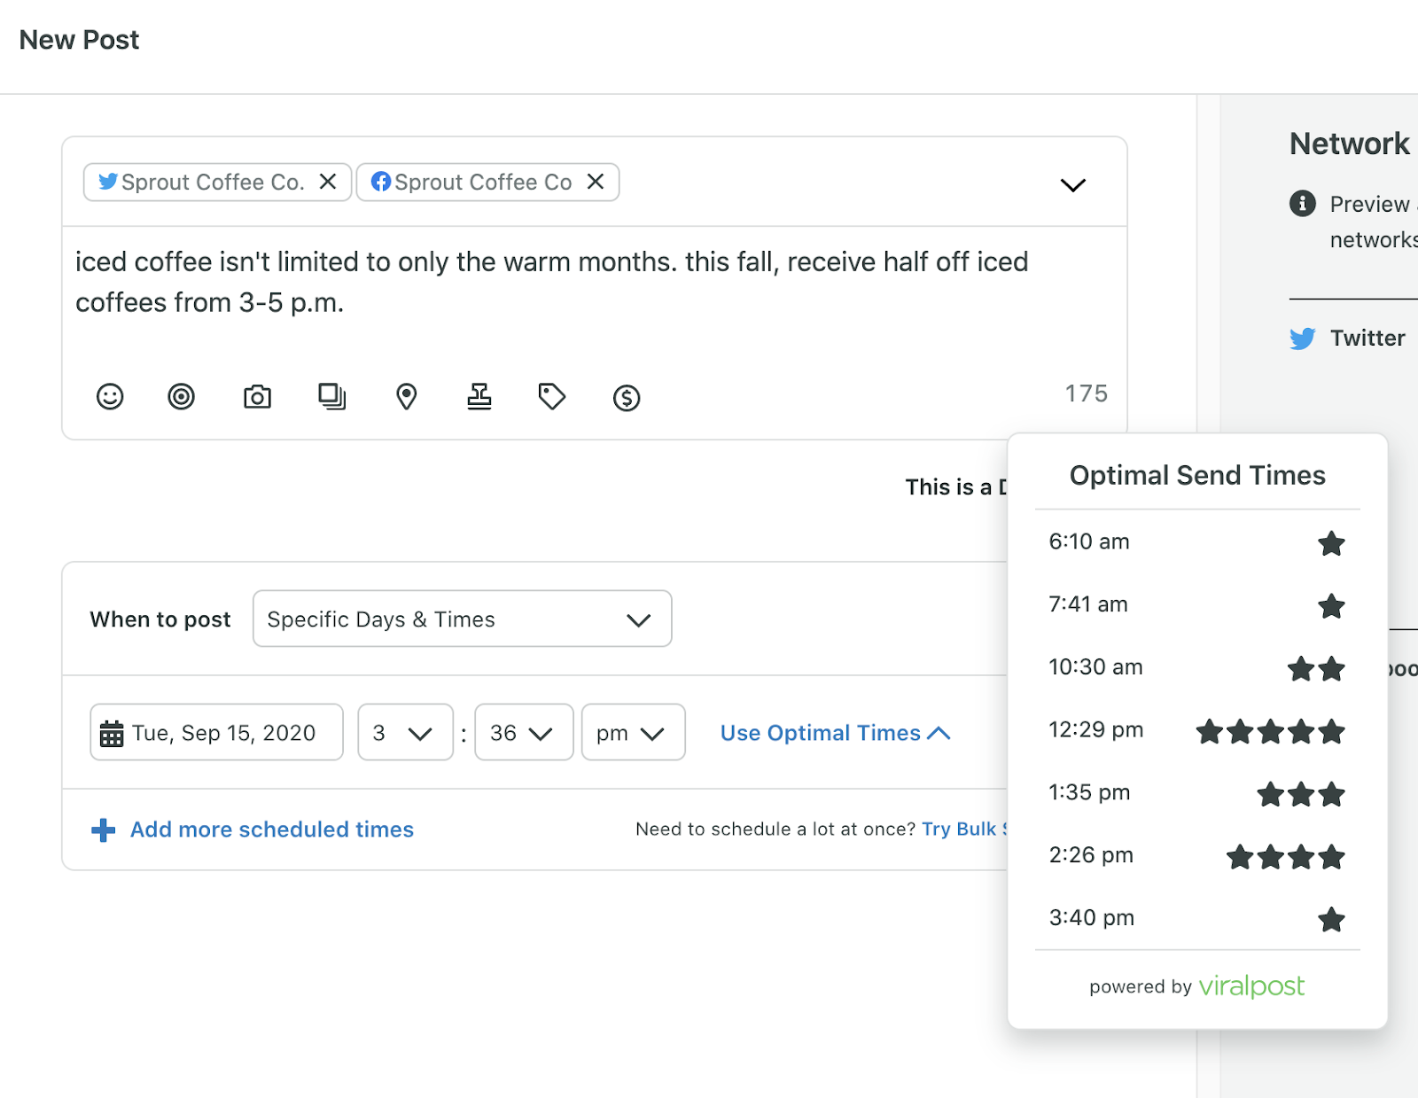Viewport: 1418px width, 1098px height.
Task: Click the Try Bulk scheduling link
Action: tap(966, 829)
